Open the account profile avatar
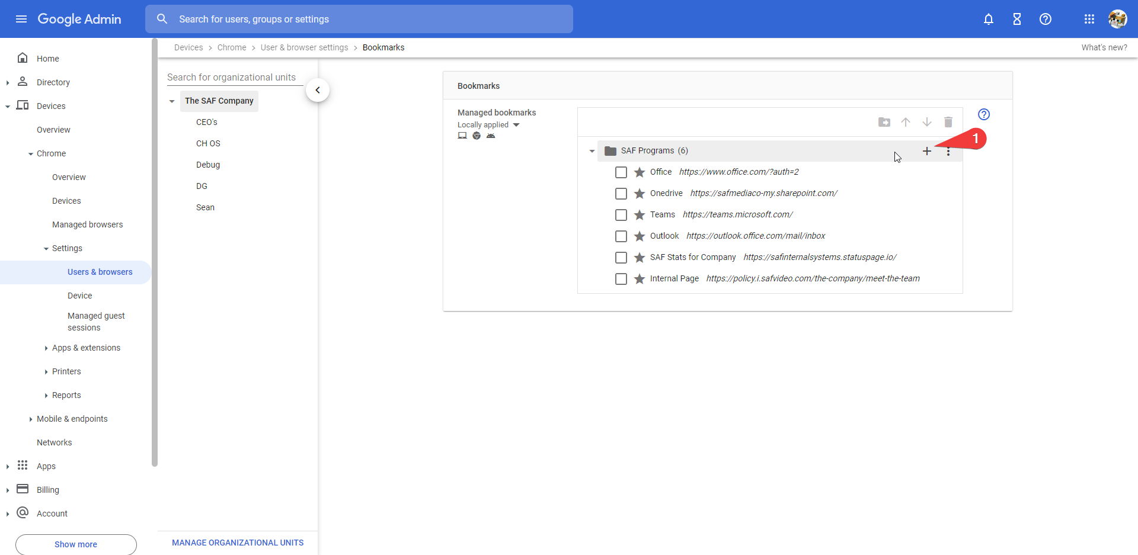The height and width of the screenshot is (555, 1138). click(x=1118, y=19)
